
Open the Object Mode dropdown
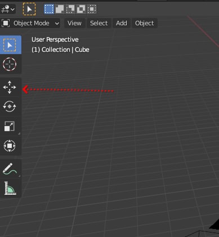pos(30,23)
